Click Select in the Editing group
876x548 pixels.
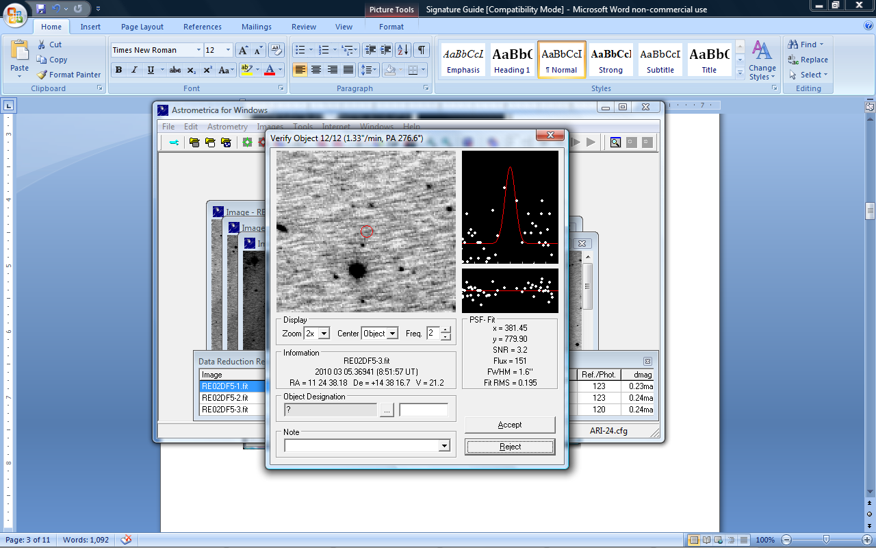tap(809, 75)
